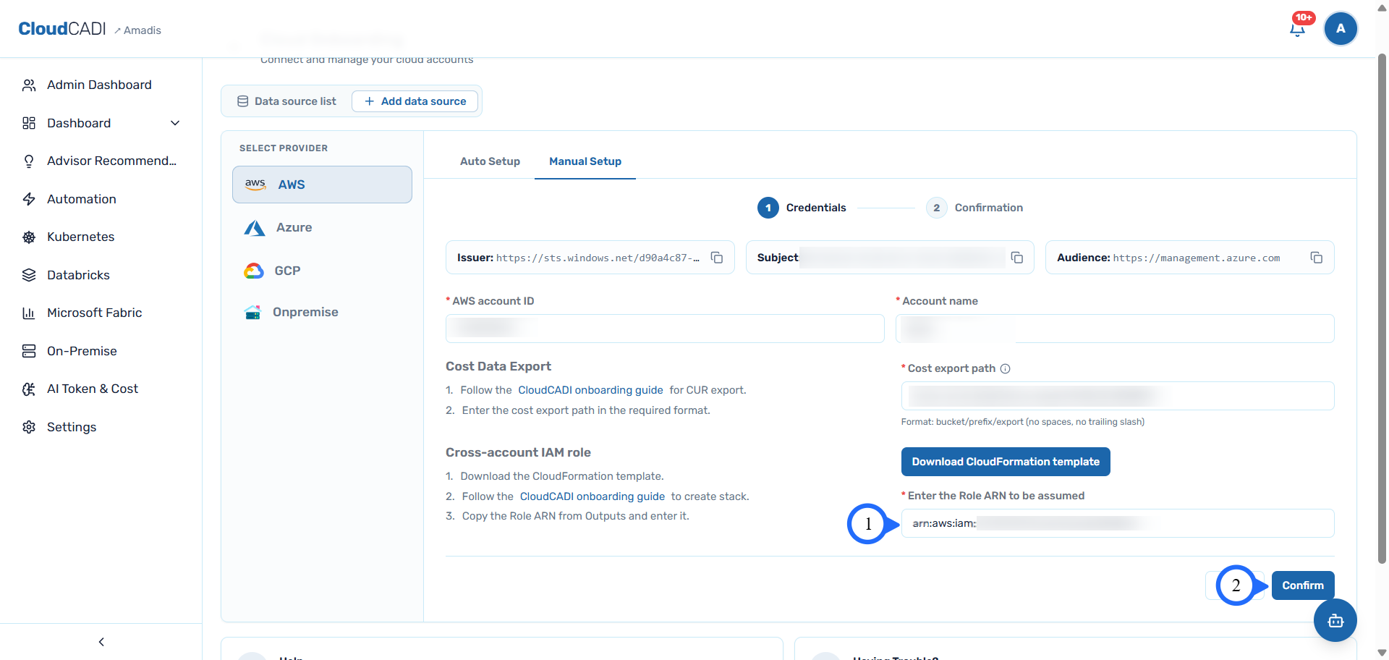This screenshot has width=1389, height=660.
Task: Select Onpremise provider
Action: click(322, 312)
